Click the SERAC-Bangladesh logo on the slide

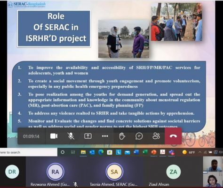[27, 4]
